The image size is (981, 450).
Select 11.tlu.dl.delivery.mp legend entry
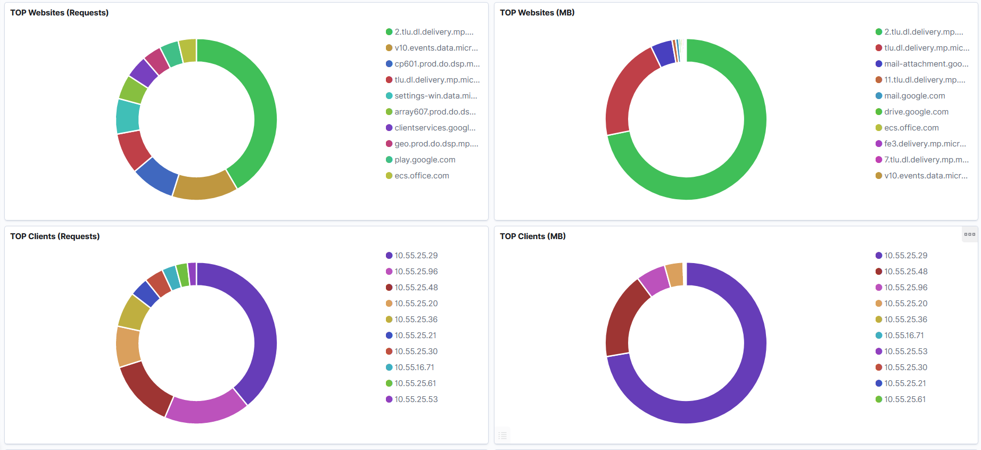[x=921, y=80]
